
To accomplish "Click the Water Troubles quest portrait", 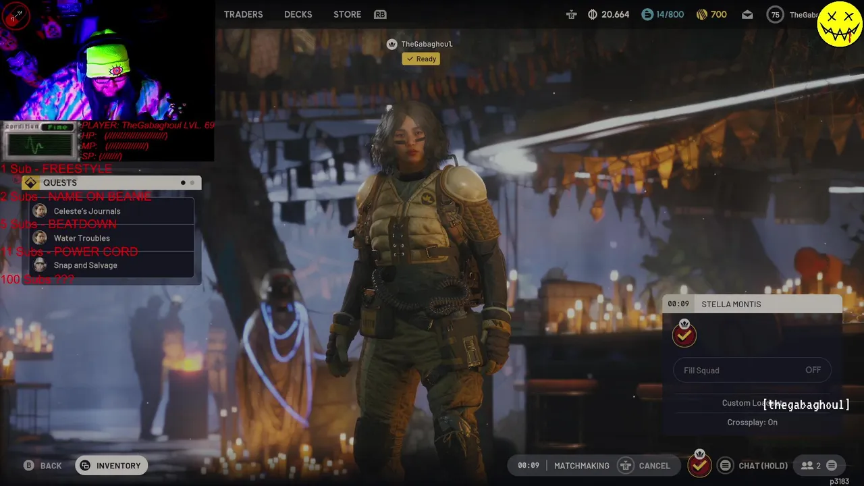I will point(40,238).
